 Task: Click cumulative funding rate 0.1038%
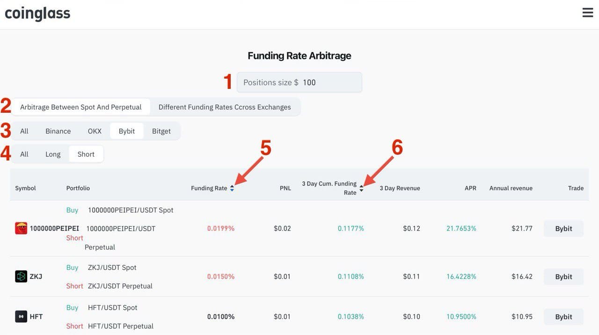(351, 317)
